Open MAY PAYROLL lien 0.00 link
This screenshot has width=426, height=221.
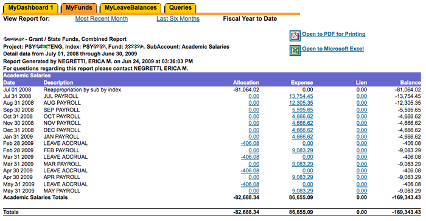coord(361,191)
